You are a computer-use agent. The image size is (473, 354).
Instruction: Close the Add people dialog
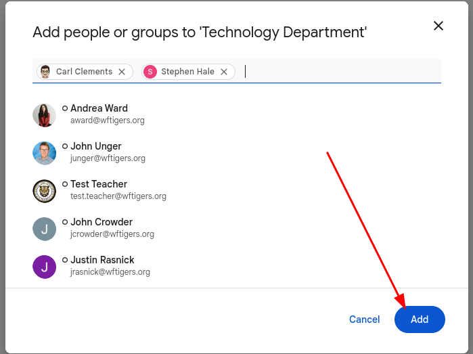438,26
